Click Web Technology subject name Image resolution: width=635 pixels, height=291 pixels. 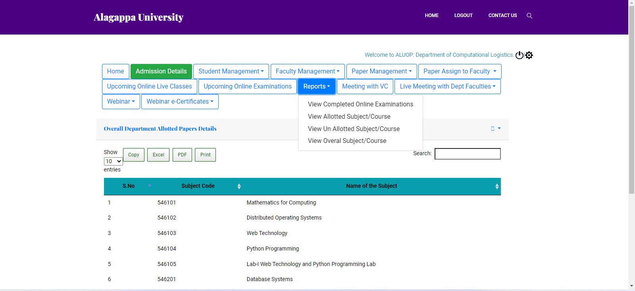(267, 233)
